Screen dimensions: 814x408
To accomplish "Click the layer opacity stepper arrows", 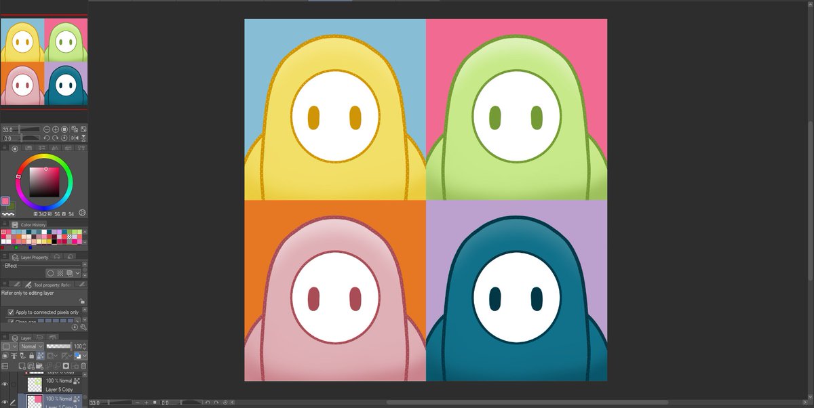I will [84, 346].
